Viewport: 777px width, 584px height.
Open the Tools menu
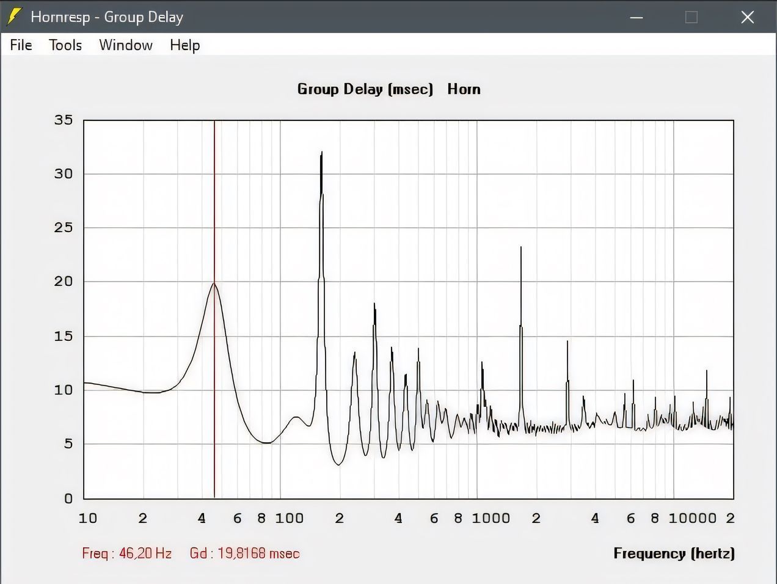click(x=65, y=45)
